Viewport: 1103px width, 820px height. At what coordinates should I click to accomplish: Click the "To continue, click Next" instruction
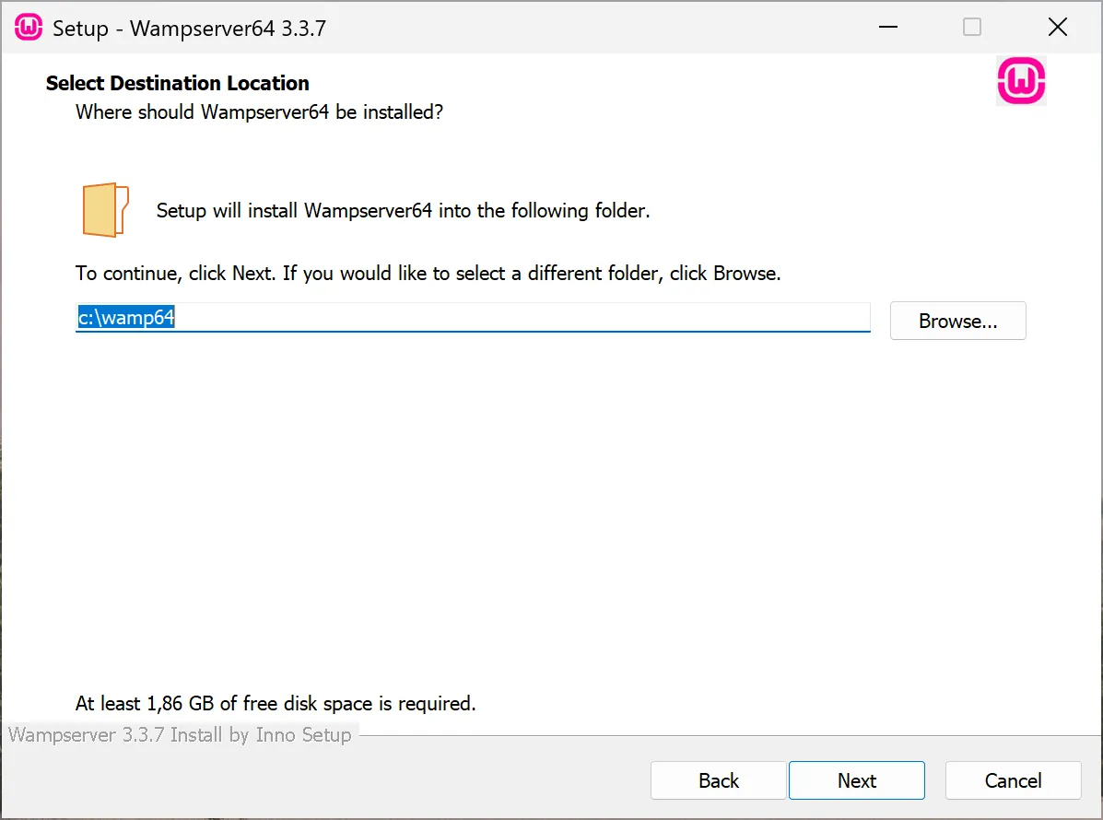point(428,274)
